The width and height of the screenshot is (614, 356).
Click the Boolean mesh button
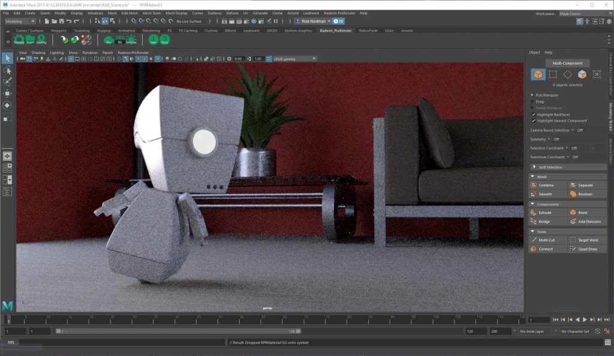tap(586, 194)
